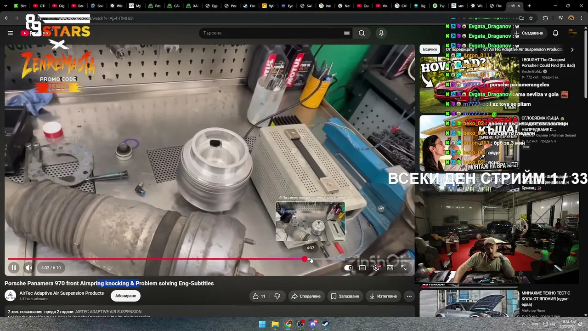This screenshot has width=588, height=331.
Task: Open YouTube notifications bell
Action: pos(555,33)
